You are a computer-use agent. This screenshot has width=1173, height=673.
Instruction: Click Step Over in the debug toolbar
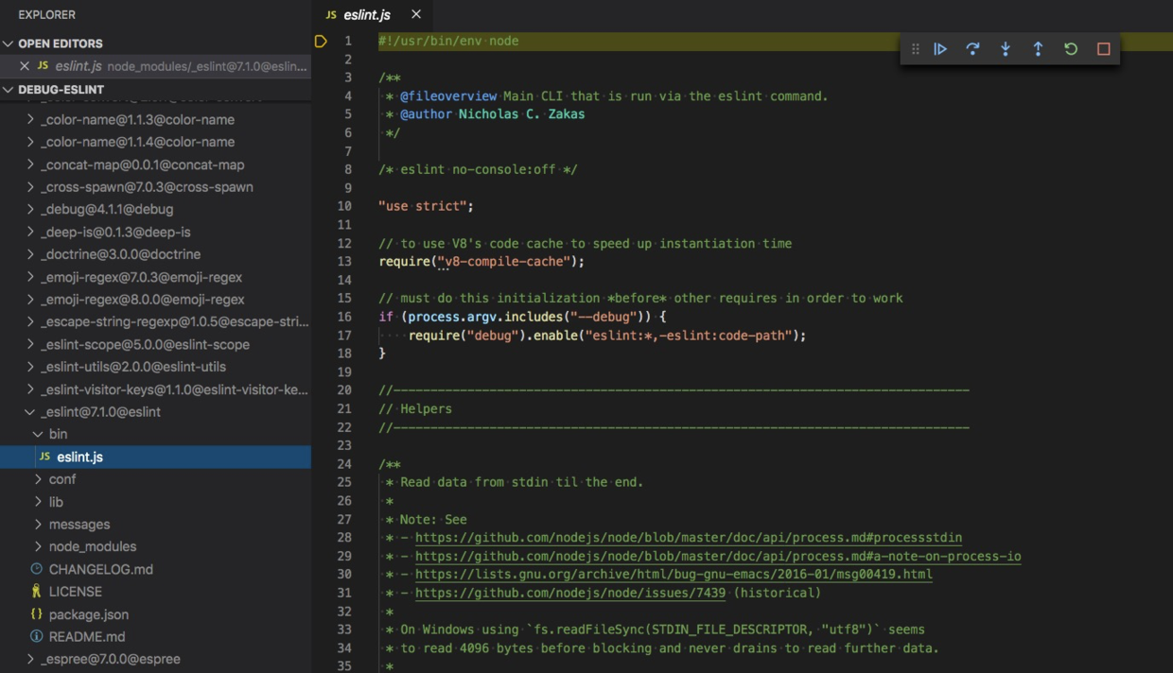(972, 48)
